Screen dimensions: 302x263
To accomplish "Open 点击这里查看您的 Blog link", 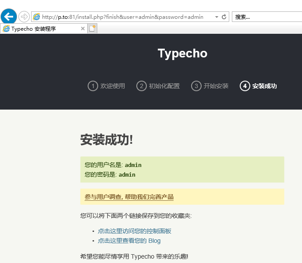I will click(129, 241).
